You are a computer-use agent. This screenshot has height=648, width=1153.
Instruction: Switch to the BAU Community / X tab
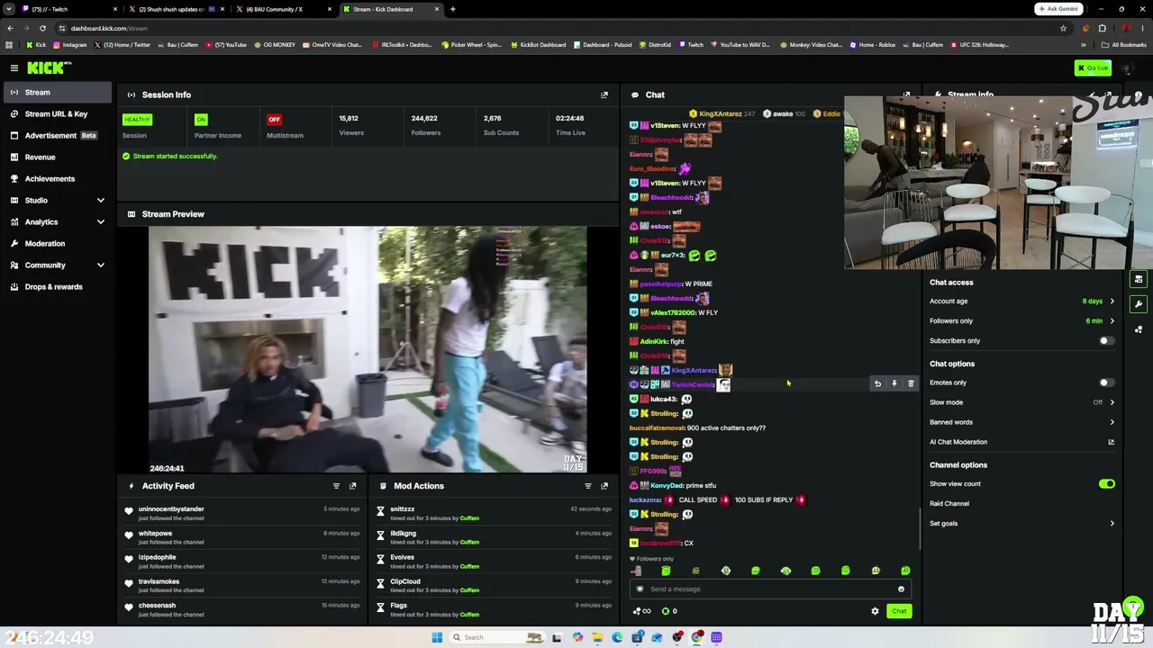(284, 9)
